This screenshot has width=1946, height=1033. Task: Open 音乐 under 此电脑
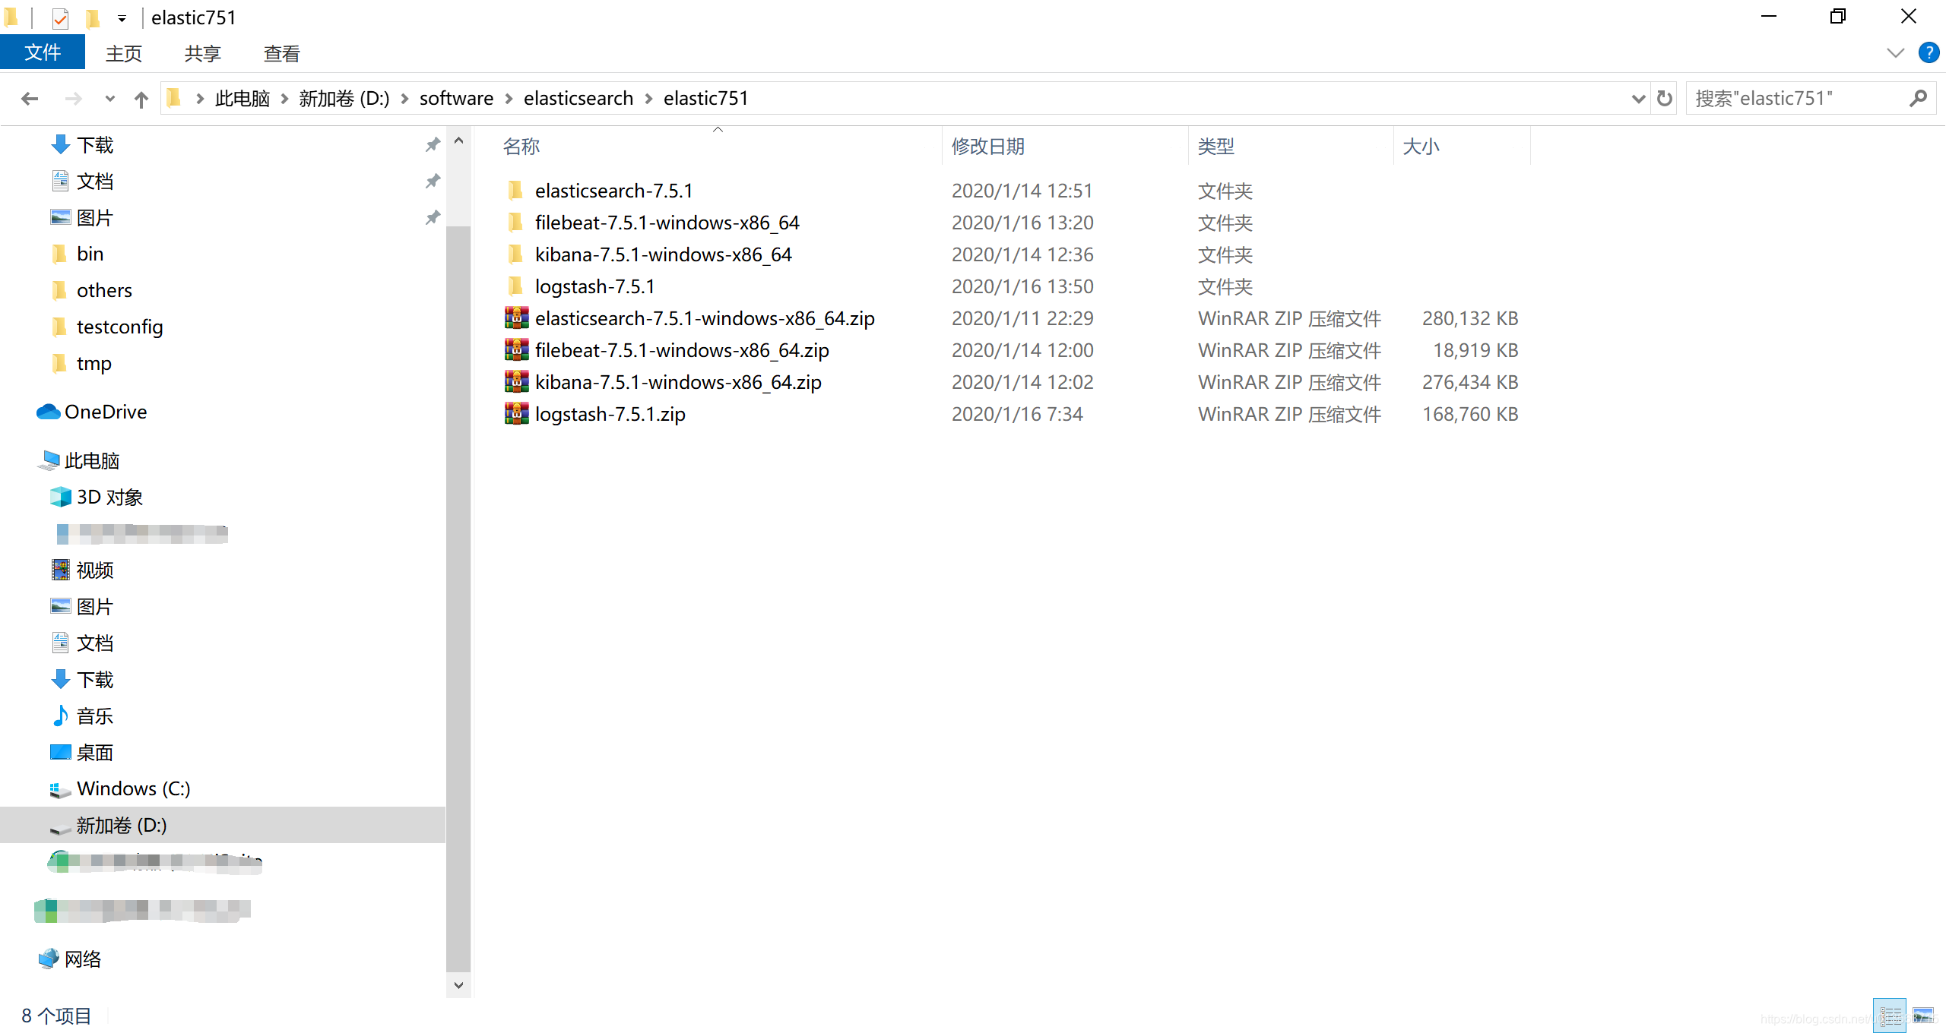tap(95, 716)
